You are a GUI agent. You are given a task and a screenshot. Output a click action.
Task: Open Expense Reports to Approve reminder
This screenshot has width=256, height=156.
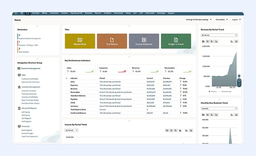point(30,39)
